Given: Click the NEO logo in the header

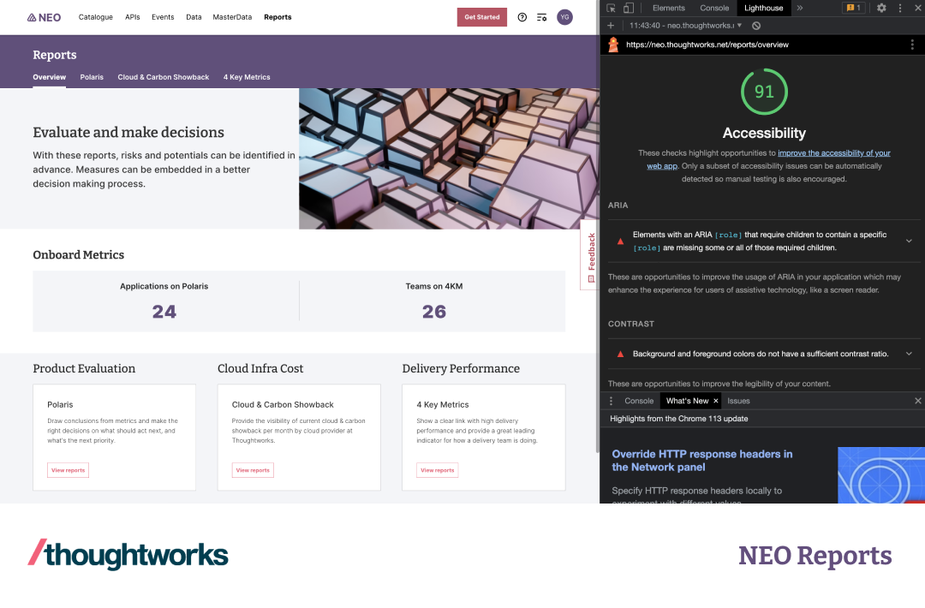Looking at the screenshot, I should pos(45,18).
